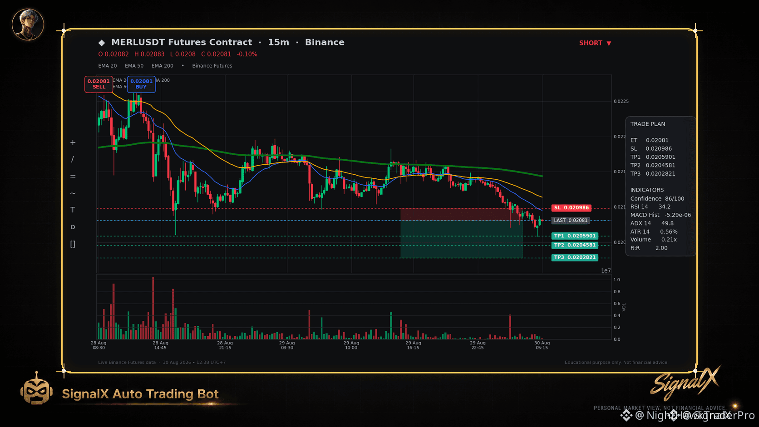Click the close price C 0.02081
The width and height of the screenshot is (759, 427).
pyautogui.click(x=216, y=54)
